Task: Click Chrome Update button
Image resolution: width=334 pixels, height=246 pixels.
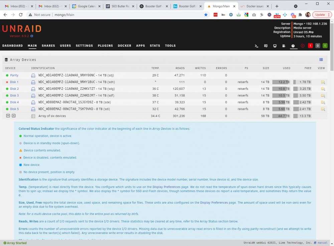Action: click(320, 15)
